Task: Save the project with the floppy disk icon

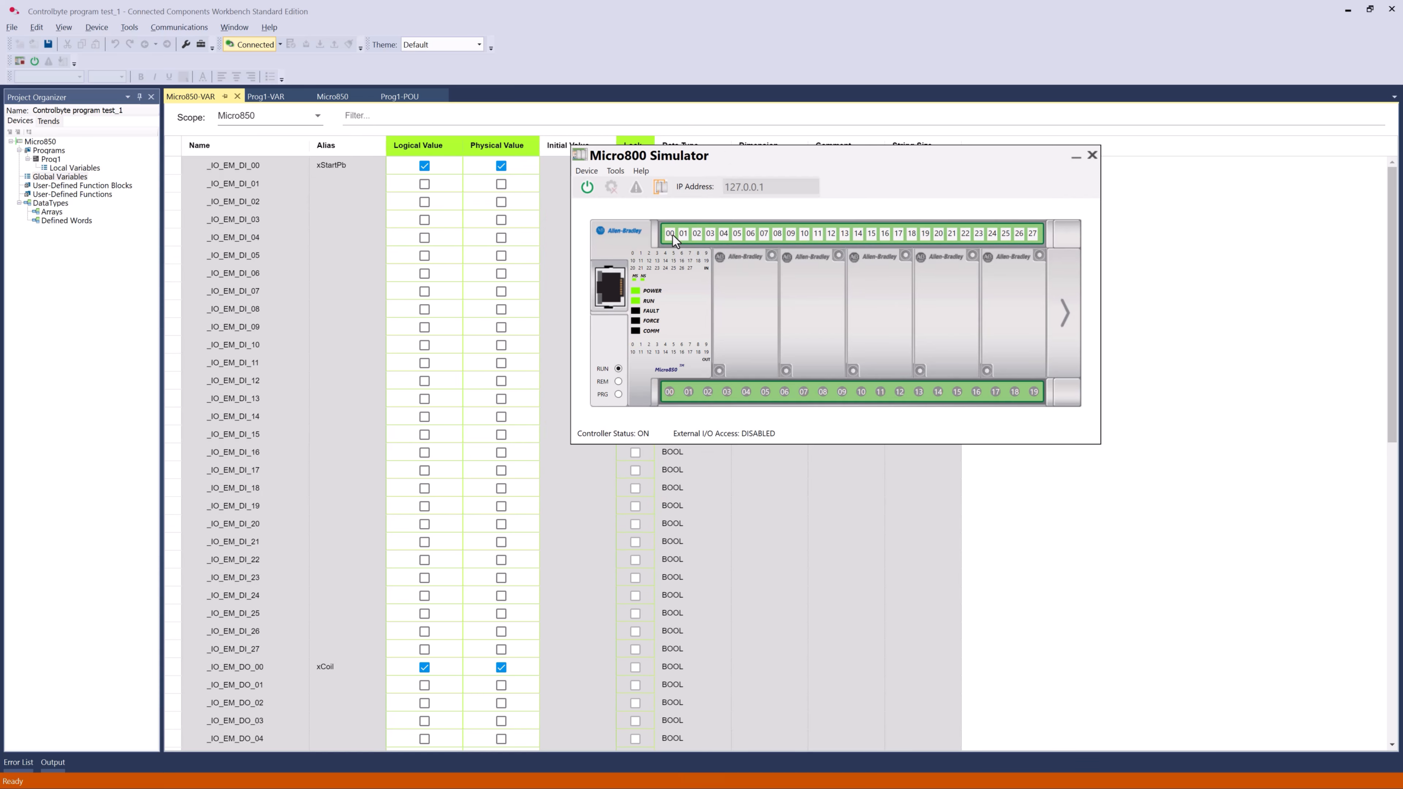Action: coord(48,44)
